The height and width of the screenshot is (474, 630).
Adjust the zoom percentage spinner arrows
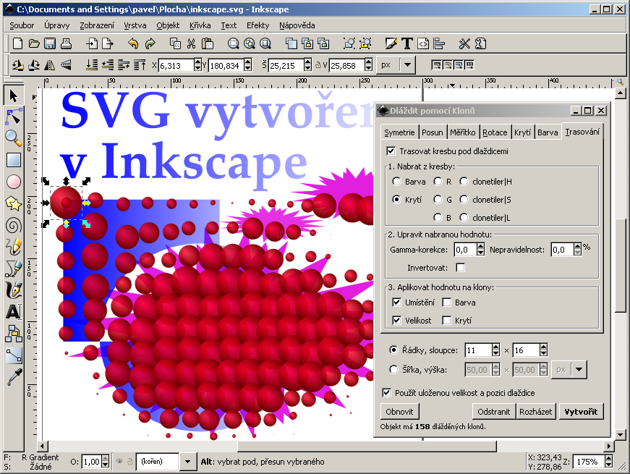[609, 462]
